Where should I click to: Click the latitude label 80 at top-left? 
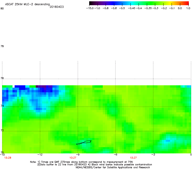2,9
